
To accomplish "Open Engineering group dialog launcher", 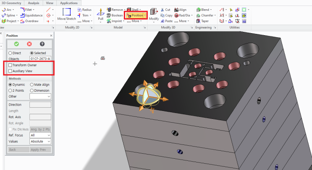I will [215, 28].
